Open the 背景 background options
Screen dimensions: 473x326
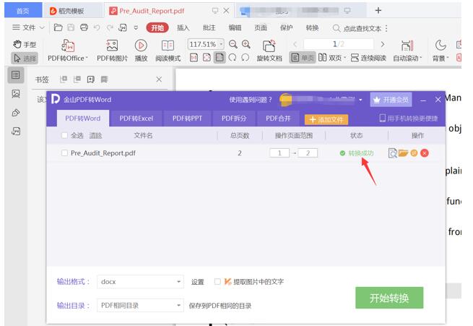(x=441, y=51)
